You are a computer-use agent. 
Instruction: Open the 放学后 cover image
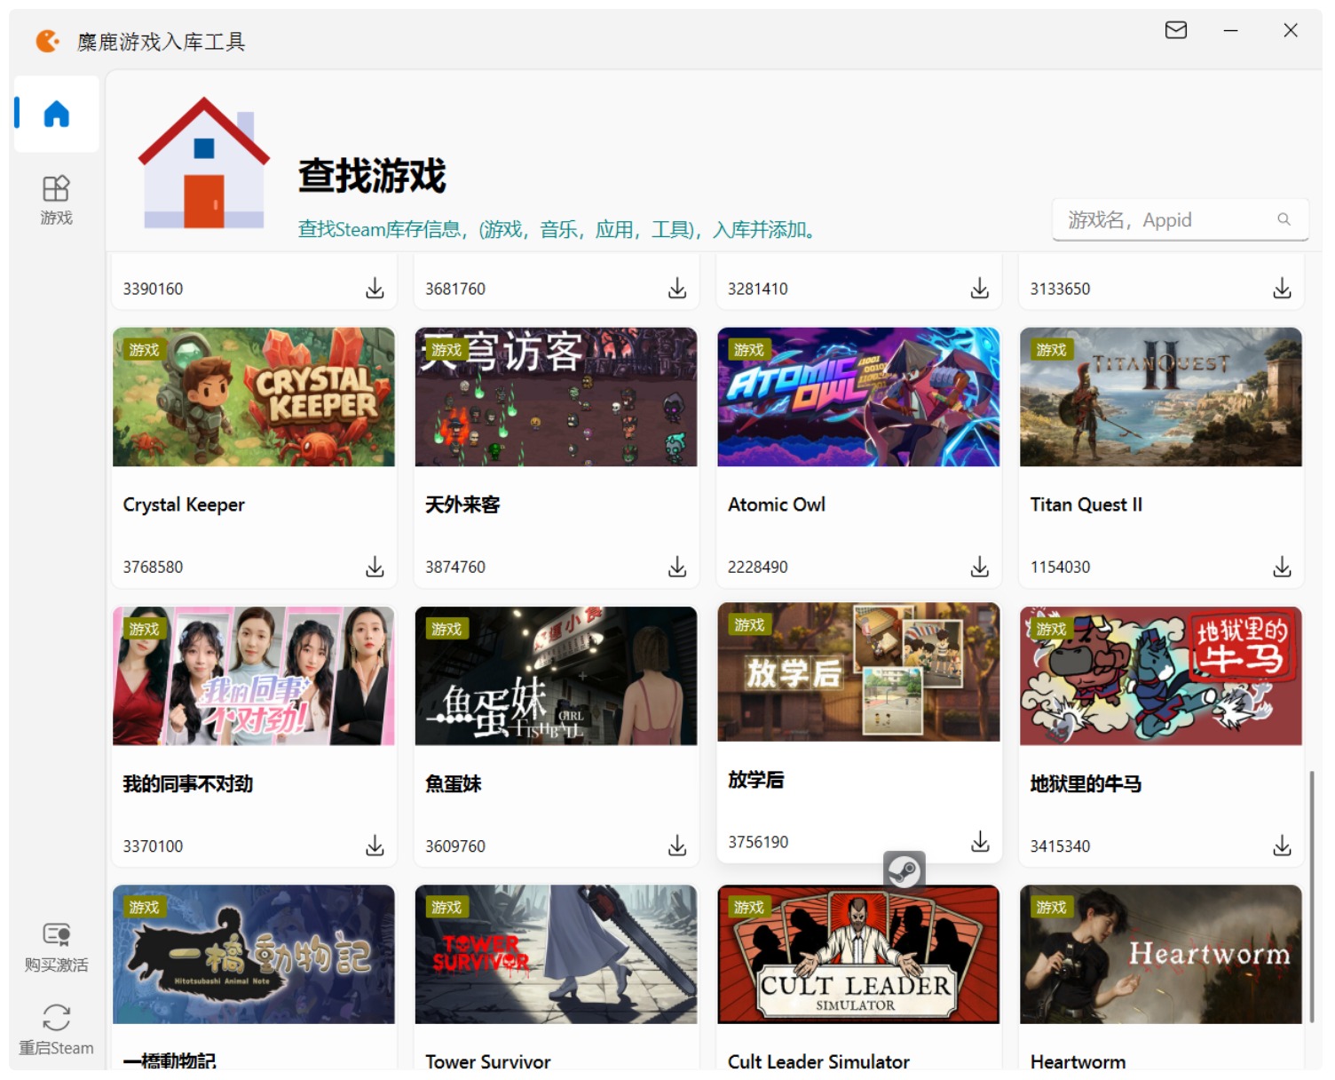coord(858,671)
